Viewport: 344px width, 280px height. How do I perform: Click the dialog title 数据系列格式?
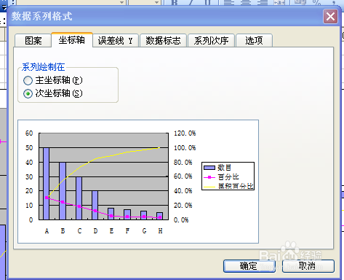click(x=41, y=16)
